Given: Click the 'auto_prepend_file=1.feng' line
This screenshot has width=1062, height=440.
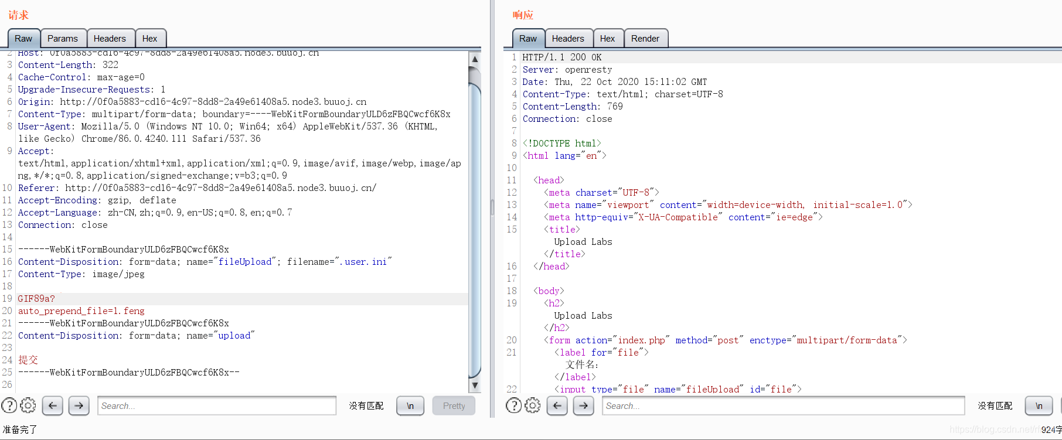Looking at the screenshot, I should (x=81, y=311).
